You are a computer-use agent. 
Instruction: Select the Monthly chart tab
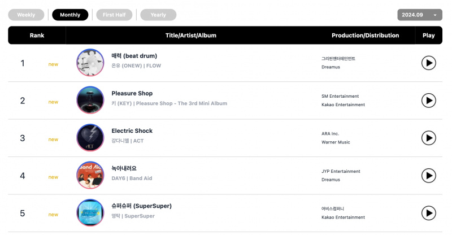[70, 15]
